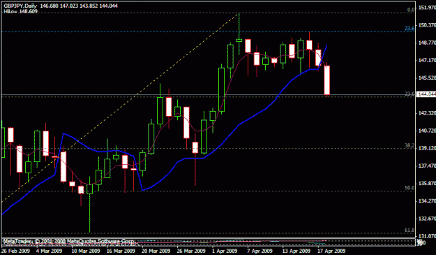Select the grey 23.6 Fibonacci label beside 144.044
436x255 pixels.
[409, 94]
